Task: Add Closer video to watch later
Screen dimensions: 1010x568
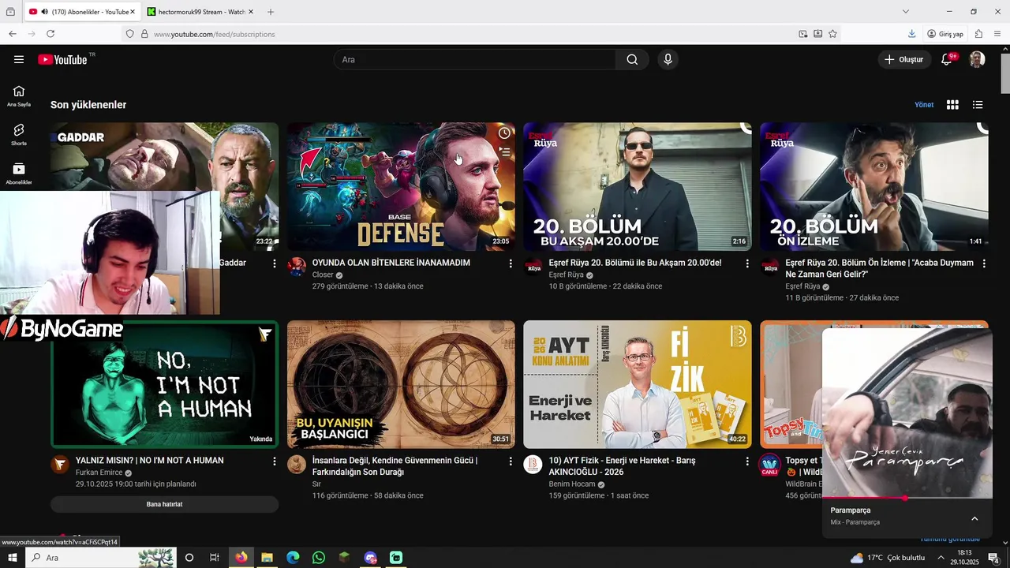Action: pyautogui.click(x=504, y=133)
